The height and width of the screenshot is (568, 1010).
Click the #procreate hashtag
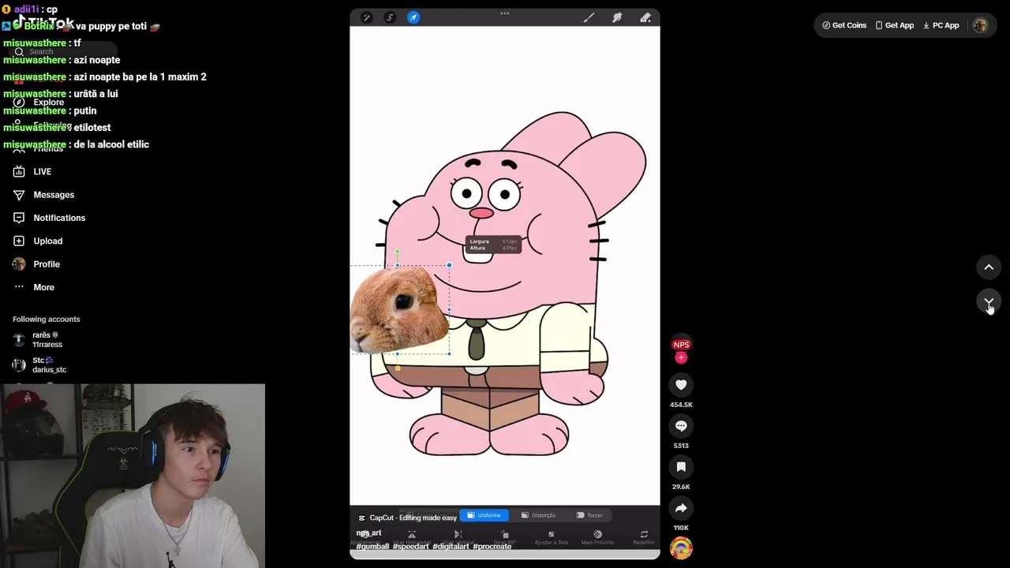coord(492,546)
